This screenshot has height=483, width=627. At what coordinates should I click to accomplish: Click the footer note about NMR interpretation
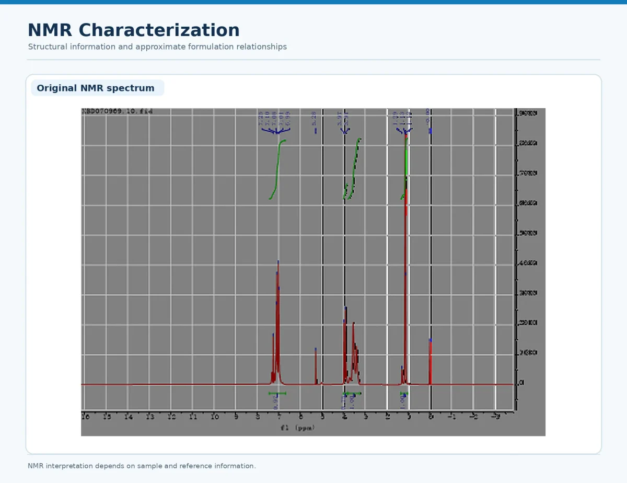pyautogui.click(x=142, y=466)
